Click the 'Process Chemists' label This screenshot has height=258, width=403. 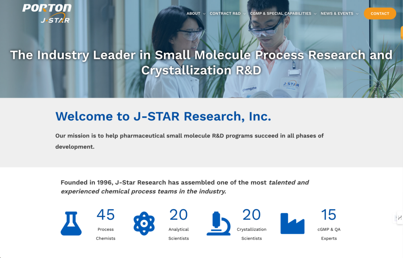[x=105, y=234]
